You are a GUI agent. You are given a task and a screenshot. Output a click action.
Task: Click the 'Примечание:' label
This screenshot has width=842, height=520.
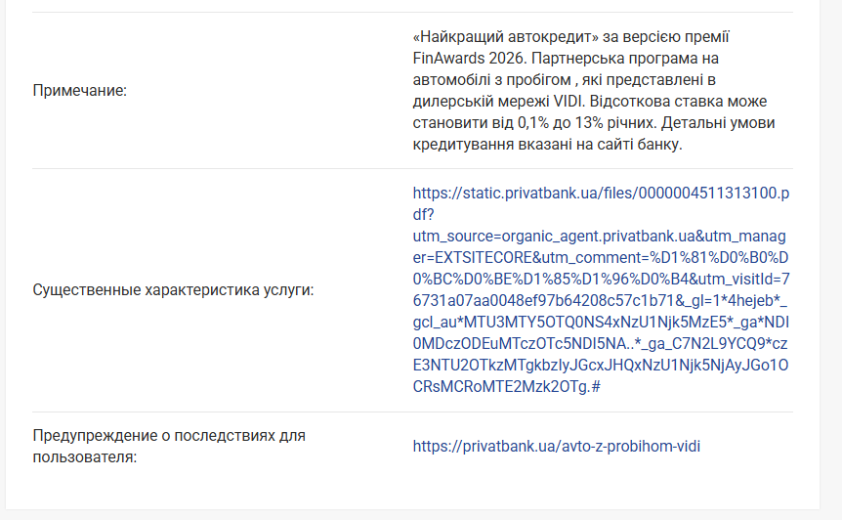pos(80,91)
